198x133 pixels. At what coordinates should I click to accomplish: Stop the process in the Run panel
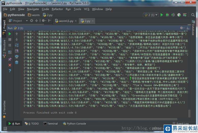click(x=10, y=39)
